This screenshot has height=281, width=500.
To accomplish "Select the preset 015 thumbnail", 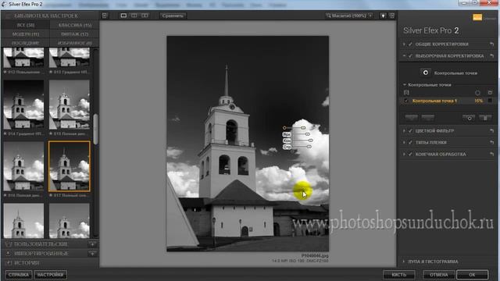I will [70, 105].
